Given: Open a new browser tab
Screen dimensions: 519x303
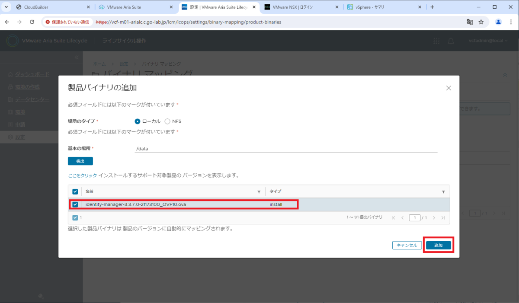Looking at the screenshot, I should pos(432,7).
